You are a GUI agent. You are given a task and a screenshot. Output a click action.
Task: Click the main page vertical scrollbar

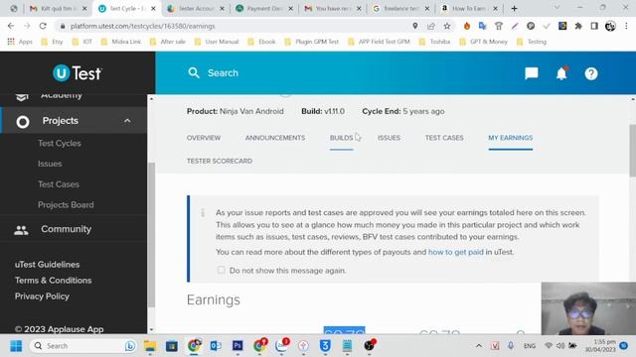[x=632, y=151]
